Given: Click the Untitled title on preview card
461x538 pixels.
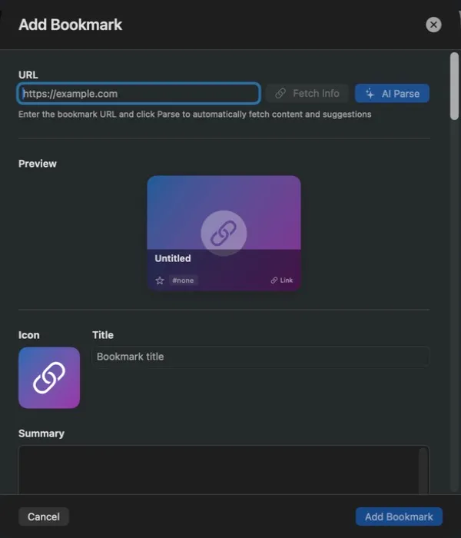Looking at the screenshot, I should click(173, 258).
